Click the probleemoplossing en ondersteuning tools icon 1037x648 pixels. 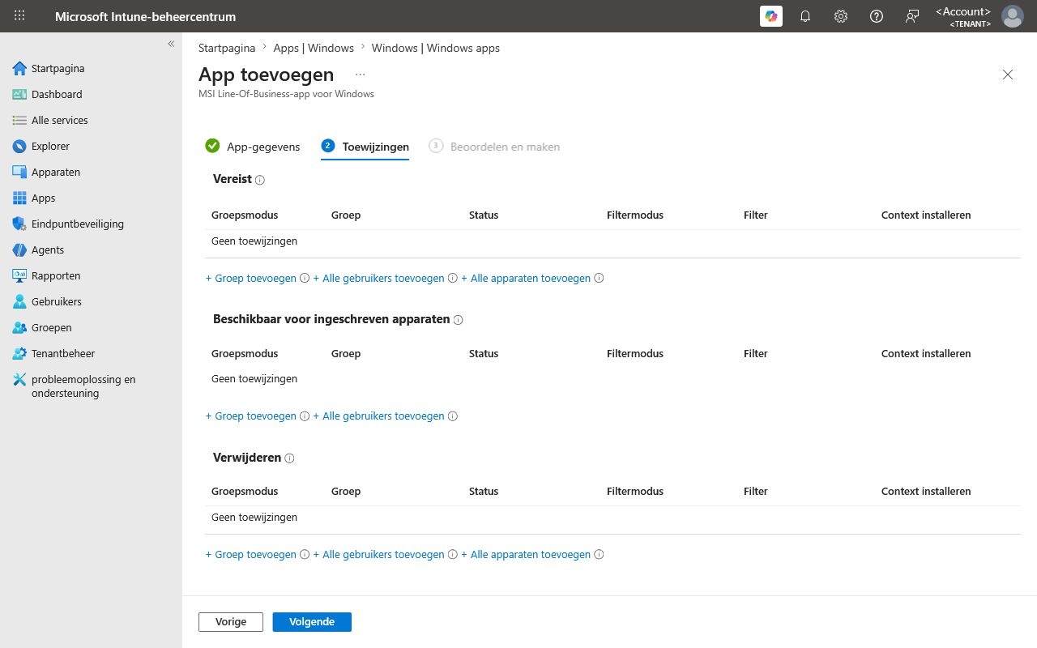tap(19, 380)
